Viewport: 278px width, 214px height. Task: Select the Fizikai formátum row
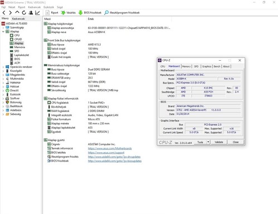point(107,119)
